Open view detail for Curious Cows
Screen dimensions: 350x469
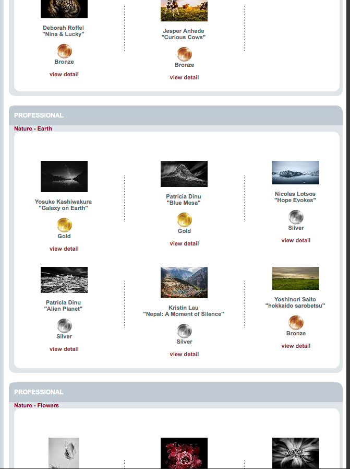point(184,77)
